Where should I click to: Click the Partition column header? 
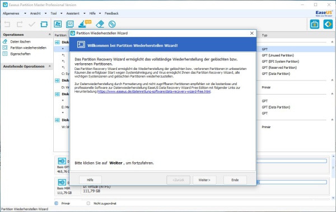click(60, 35)
